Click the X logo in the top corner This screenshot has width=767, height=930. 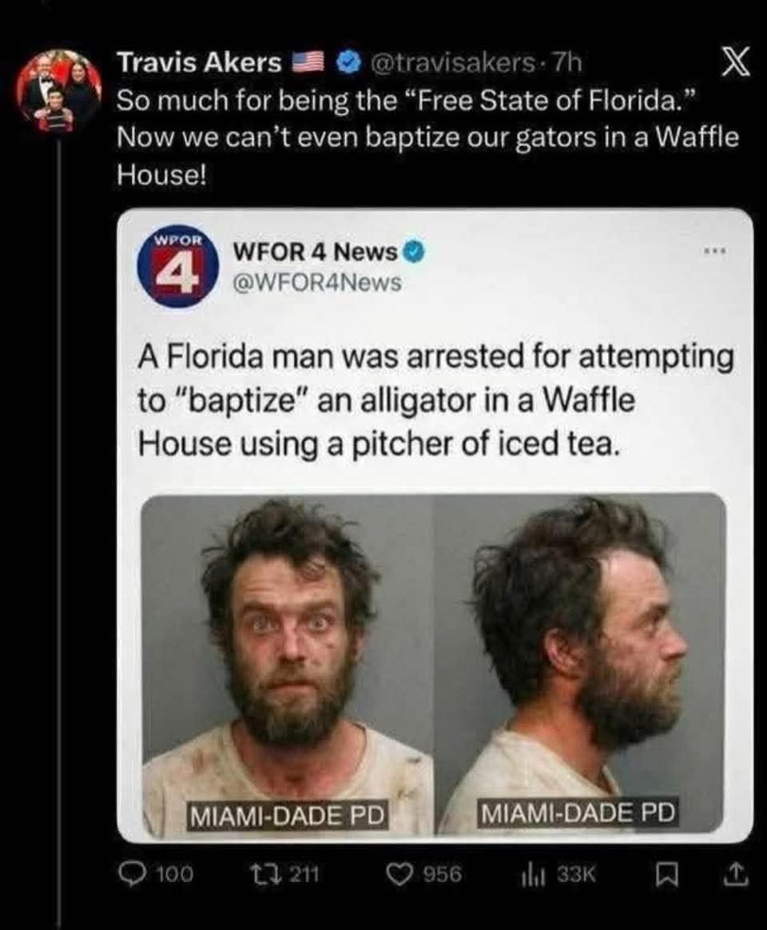pyautogui.click(x=735, y=62)
